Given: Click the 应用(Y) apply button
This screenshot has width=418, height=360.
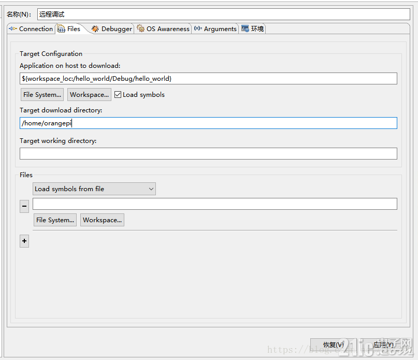Looking at the screenshot, I should pos(383,345).
